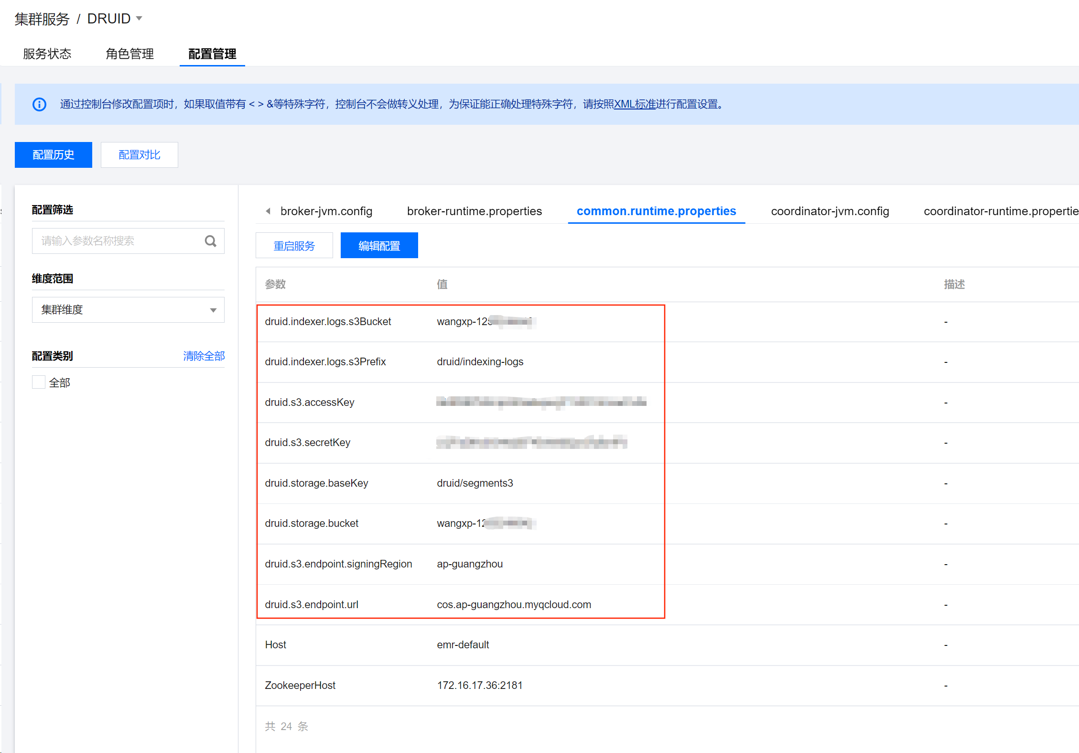
Task: Expand the 集群维度 dimension dropdown
Action: [x=213, y=310]
